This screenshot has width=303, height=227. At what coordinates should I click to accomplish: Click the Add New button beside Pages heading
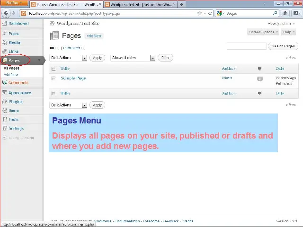tap(94, 36)
